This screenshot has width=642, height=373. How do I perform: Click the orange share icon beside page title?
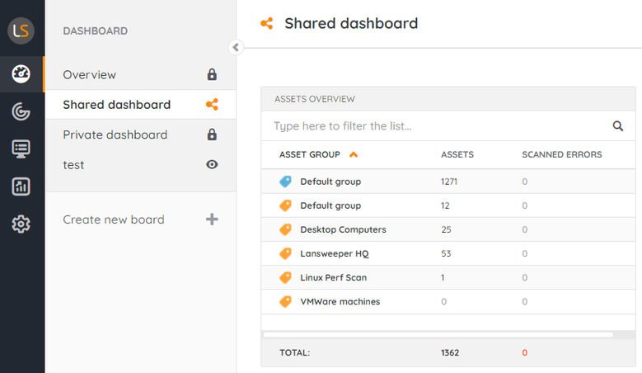click(x=267, y=23)
